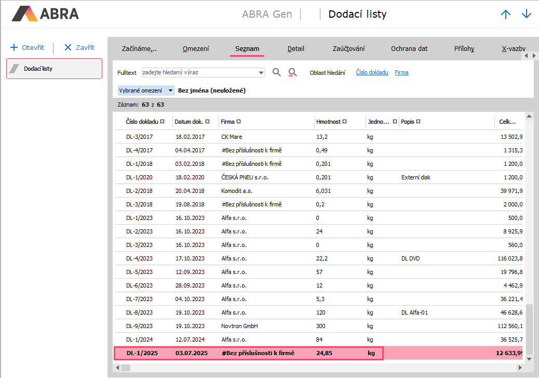
Task: Click the Externí disk description cell
Action: click(415, 177)
